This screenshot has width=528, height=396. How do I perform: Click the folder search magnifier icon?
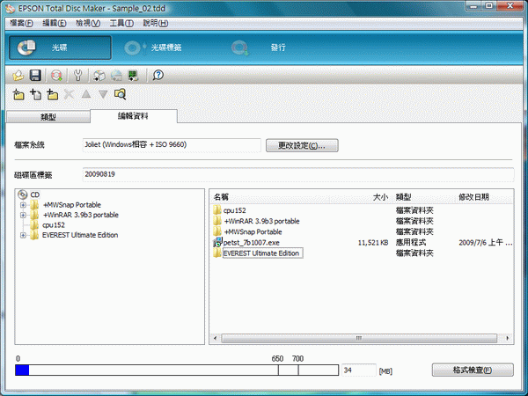tap(120, 94)
